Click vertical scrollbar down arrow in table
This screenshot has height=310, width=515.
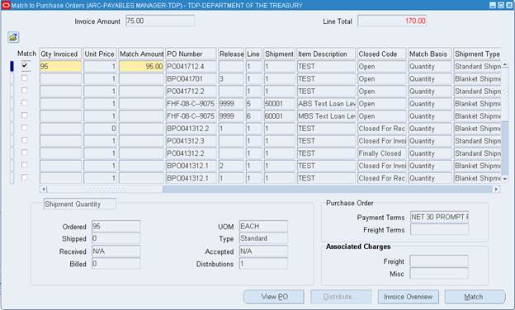pos(505,179)
